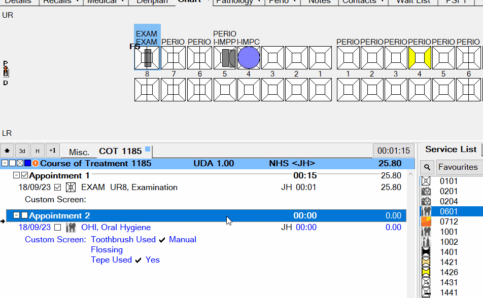The image size is (483, 298).
Task: Open the Wait List tab
Action: pyautogui.click(x=413, y=2)
